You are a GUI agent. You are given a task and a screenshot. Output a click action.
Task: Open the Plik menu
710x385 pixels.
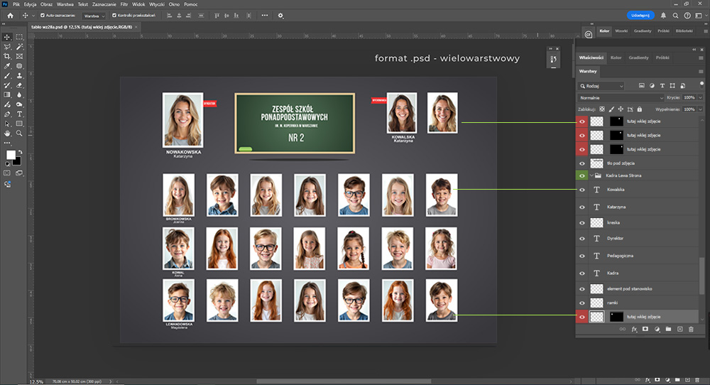click(16, 4)
